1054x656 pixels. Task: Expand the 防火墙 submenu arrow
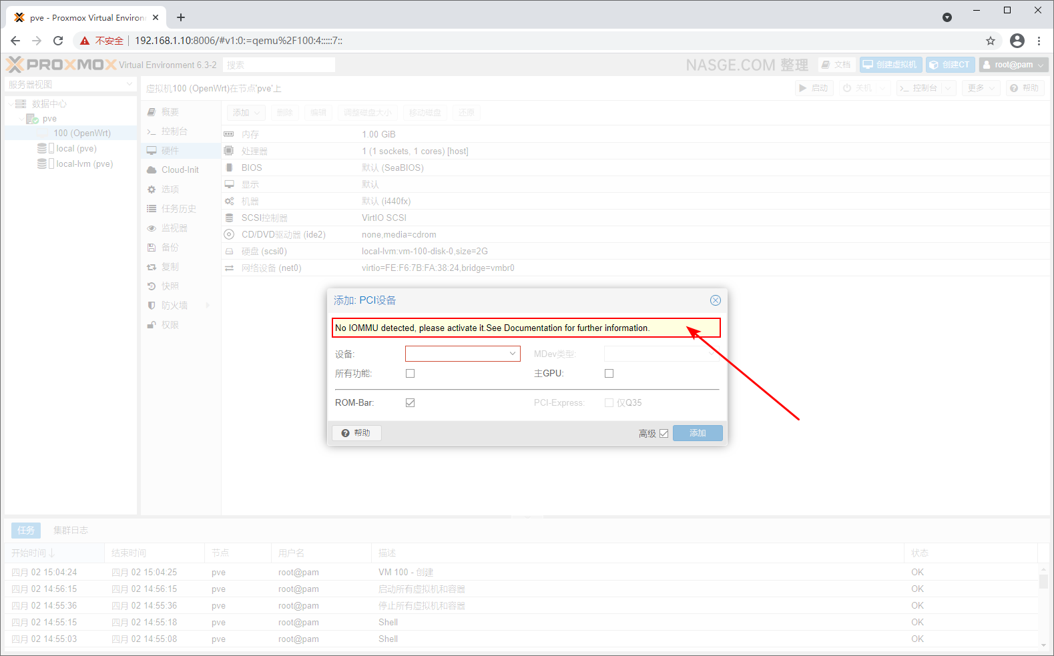pos(208,306)
